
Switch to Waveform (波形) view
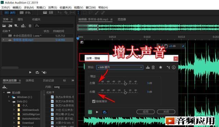point(10,13)
